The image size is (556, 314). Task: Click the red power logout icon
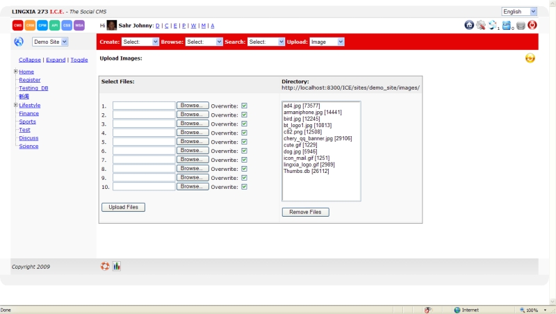tap(532, 25)
